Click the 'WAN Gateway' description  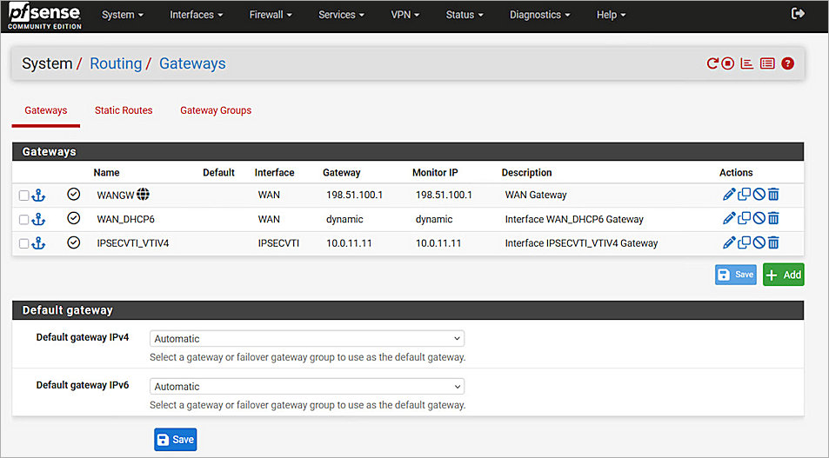click(x=536, y=195)
